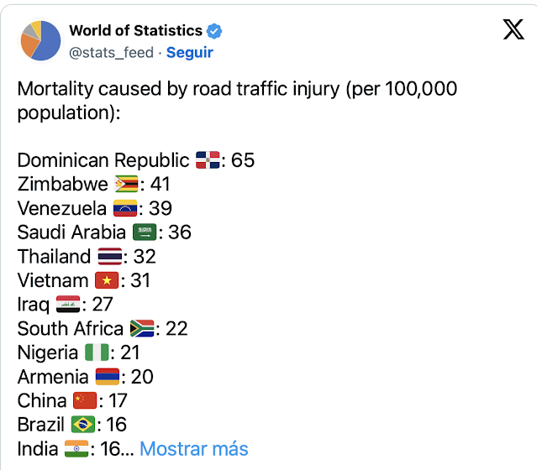Click the blue verified badge
Viewport: 537px width, 470px height.
(x=214, y=31)
